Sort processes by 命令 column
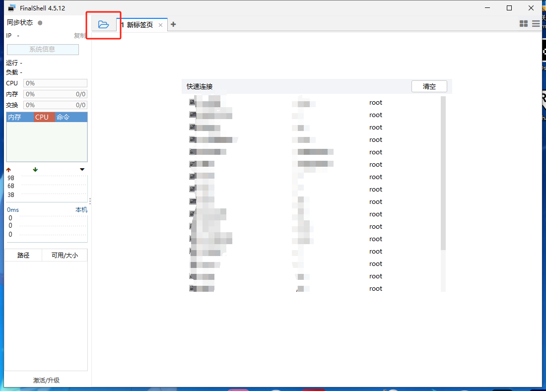Viewport: 546px width, 391px height. click(71, 117)
